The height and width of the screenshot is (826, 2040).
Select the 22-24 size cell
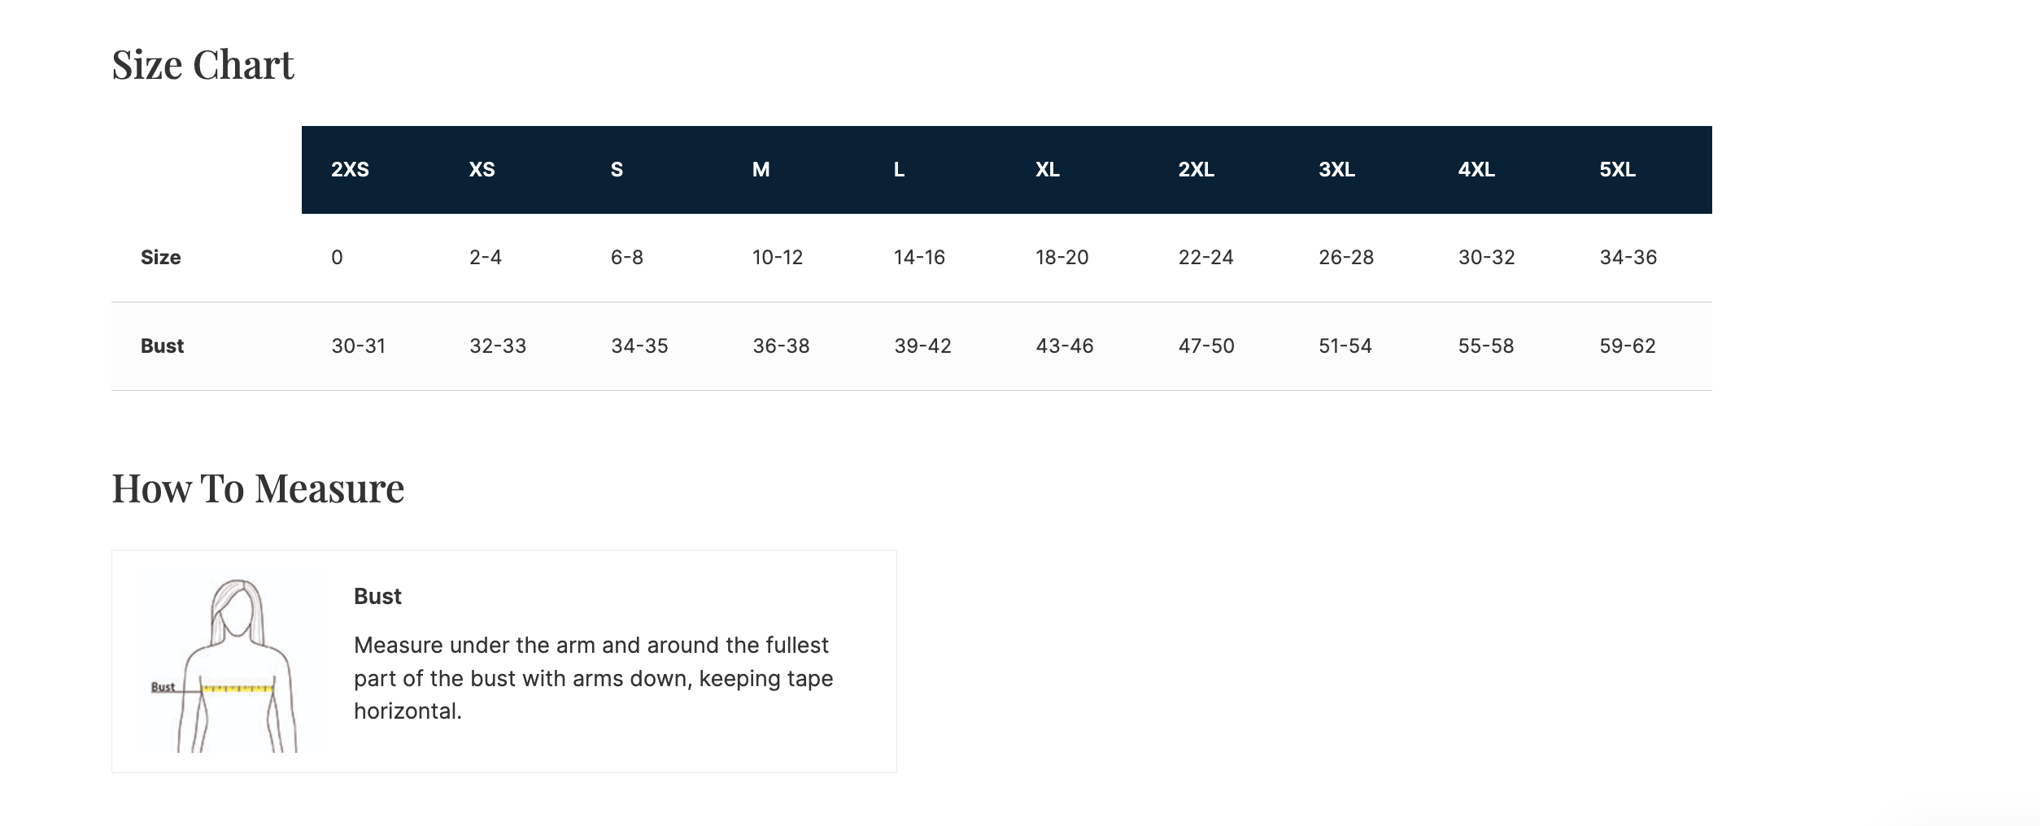coord(1205,258)
